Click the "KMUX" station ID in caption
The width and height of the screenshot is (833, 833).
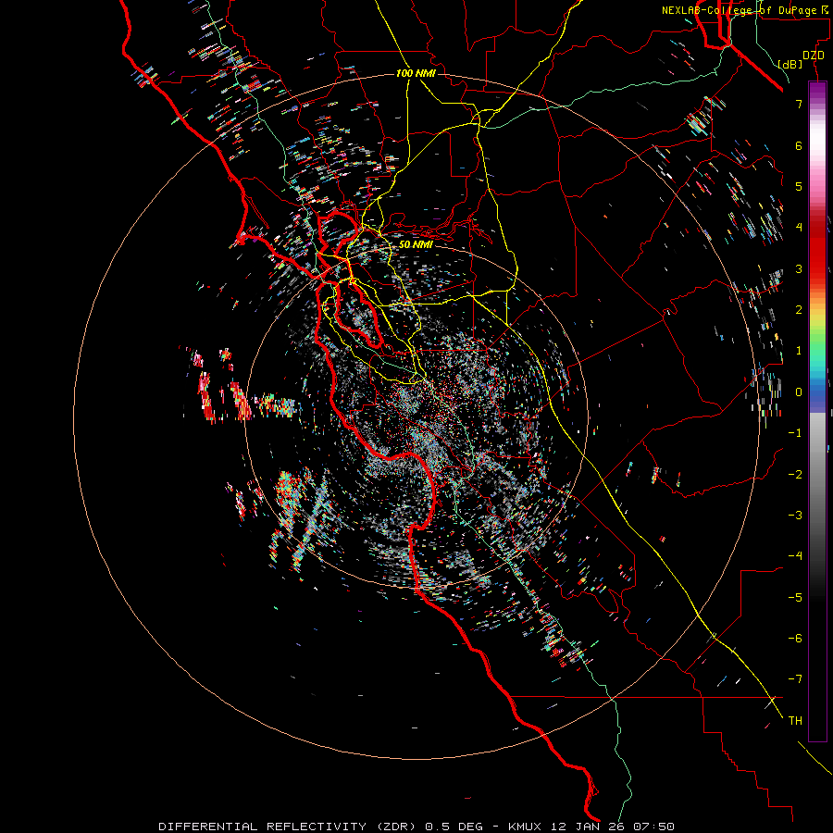(x=526, y=827)
